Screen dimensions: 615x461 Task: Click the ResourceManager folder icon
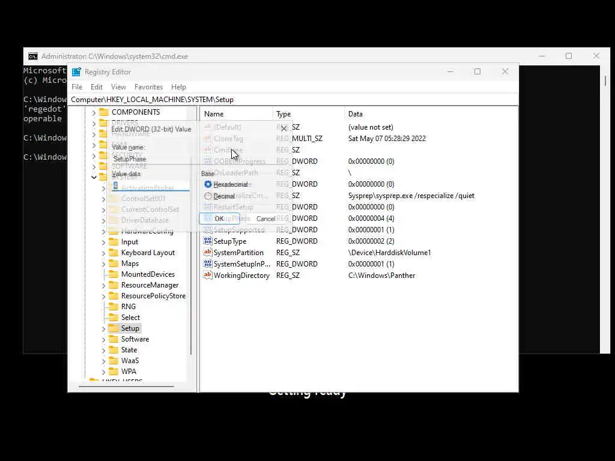click(x=114, y=285)
